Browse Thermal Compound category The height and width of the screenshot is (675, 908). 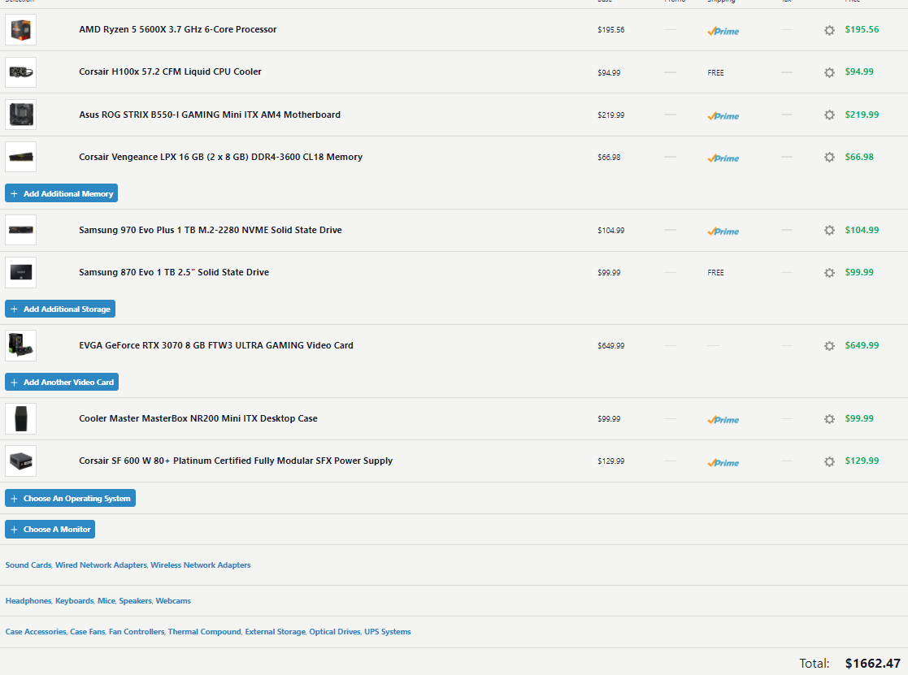tap(204, 632)
